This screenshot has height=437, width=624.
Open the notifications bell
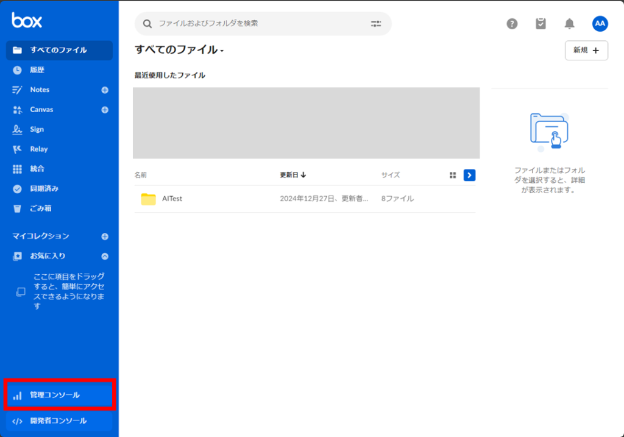coord(569,24)
